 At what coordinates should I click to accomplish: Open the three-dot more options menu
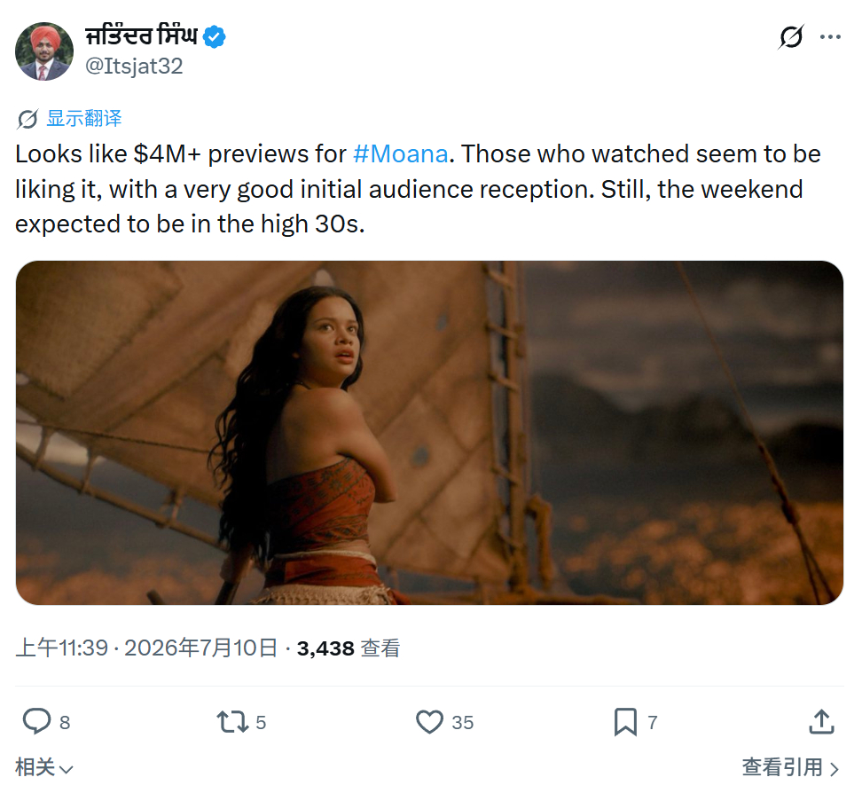coord(830,37)
